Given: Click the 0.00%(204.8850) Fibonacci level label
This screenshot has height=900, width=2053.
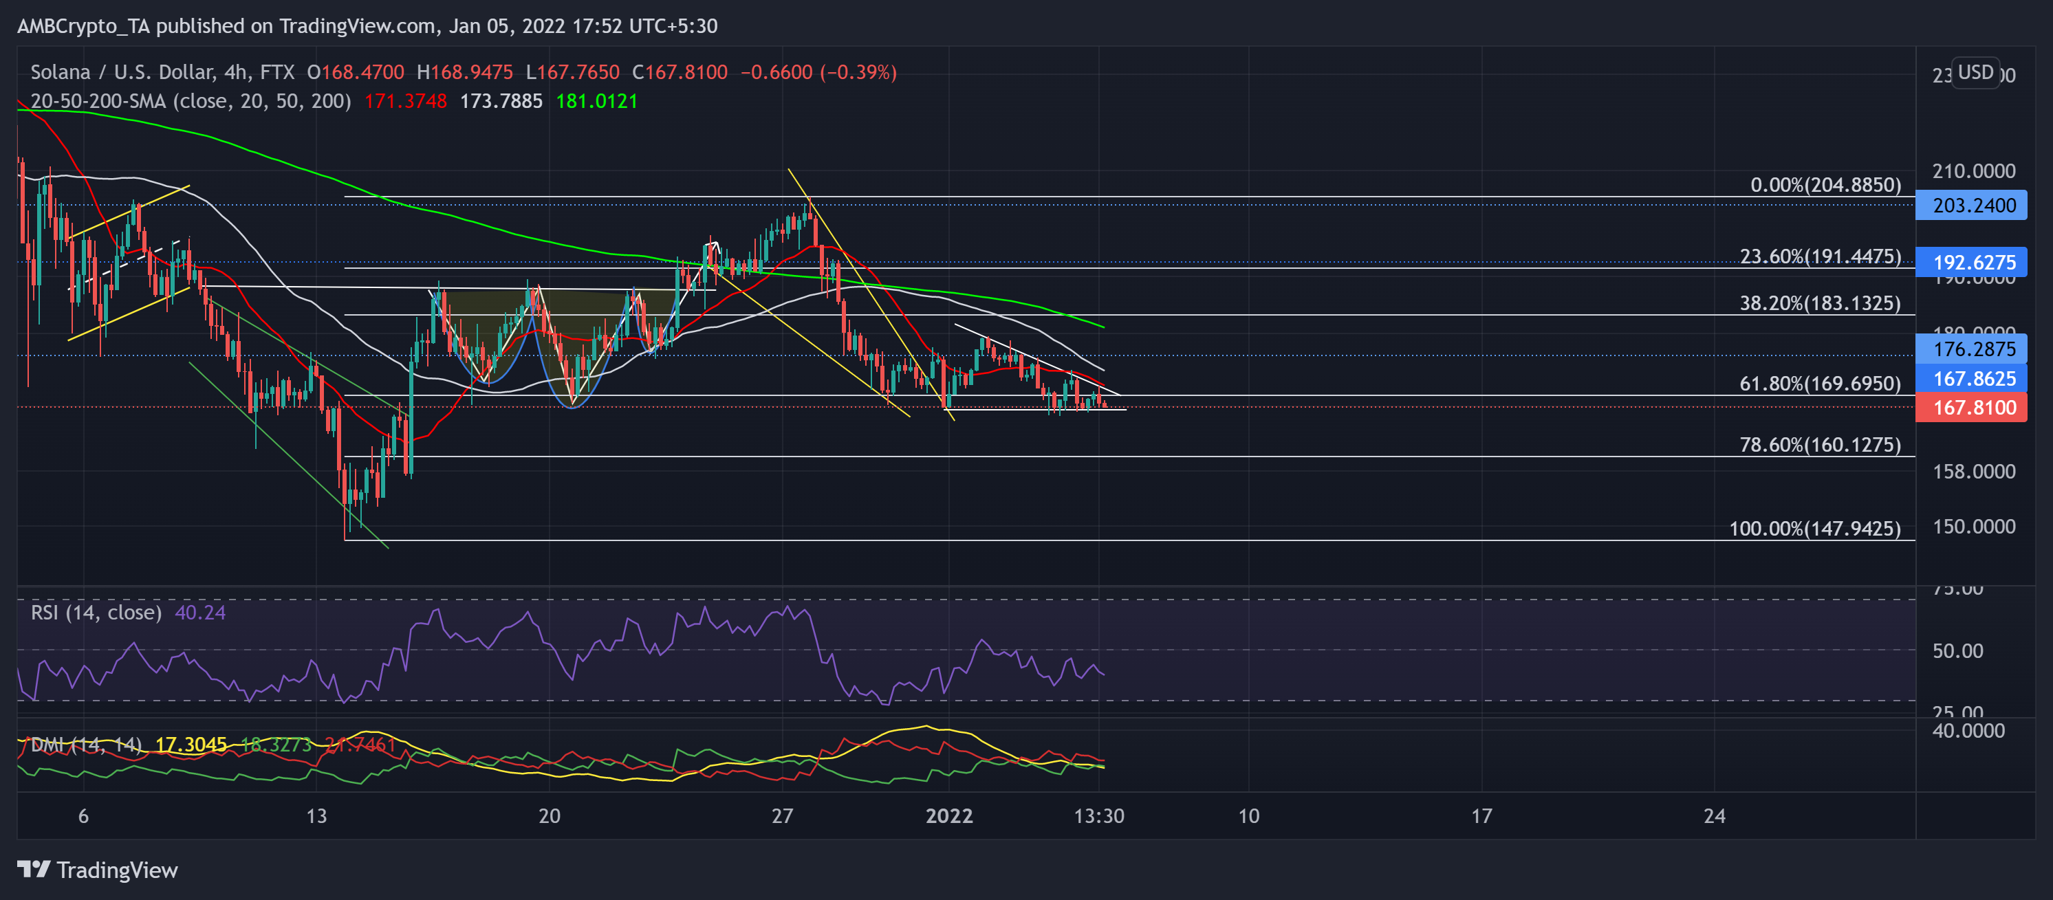Looking at the screenshot, I should [1825, 185].
